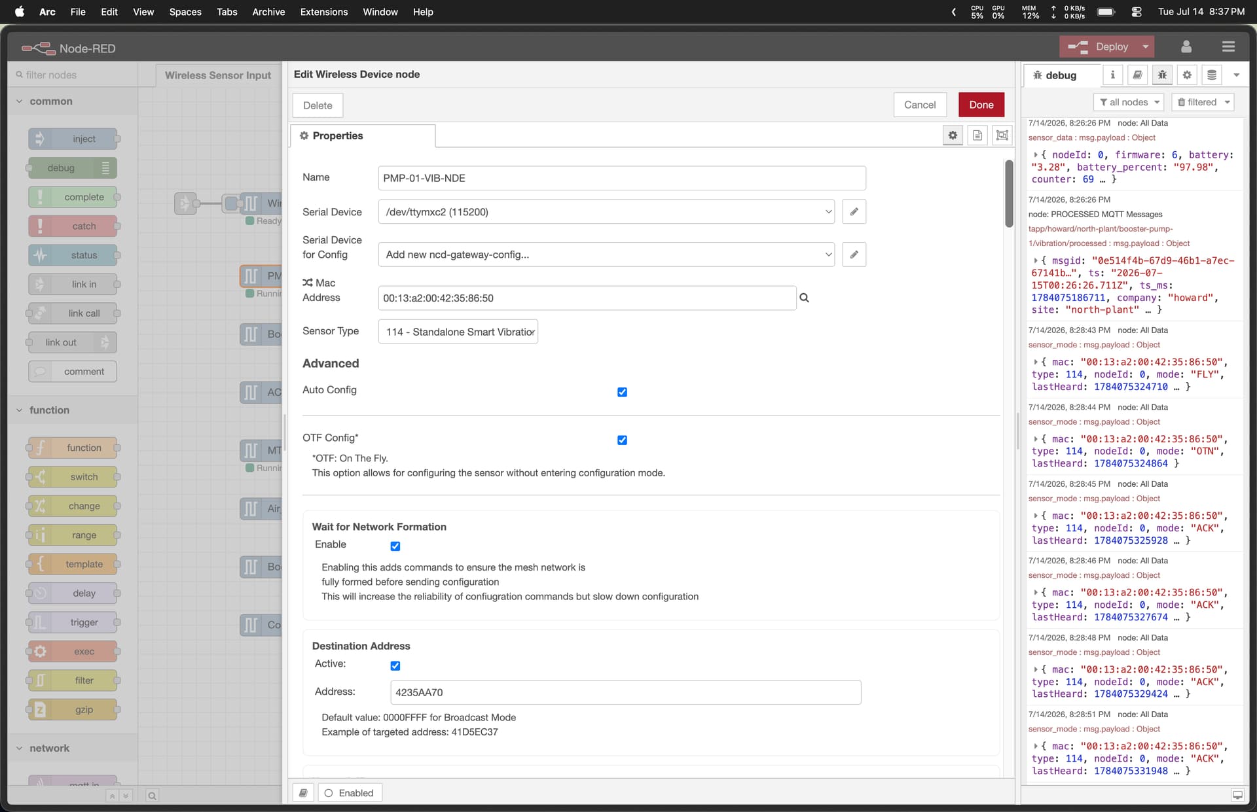Open Archive menu in menu bar
Screen dimensions: 1257x812
[x=268, y=12]
